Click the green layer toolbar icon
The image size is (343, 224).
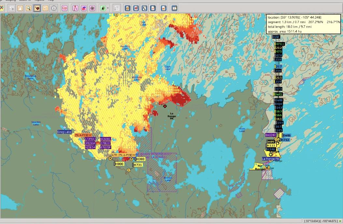point(103,8)
